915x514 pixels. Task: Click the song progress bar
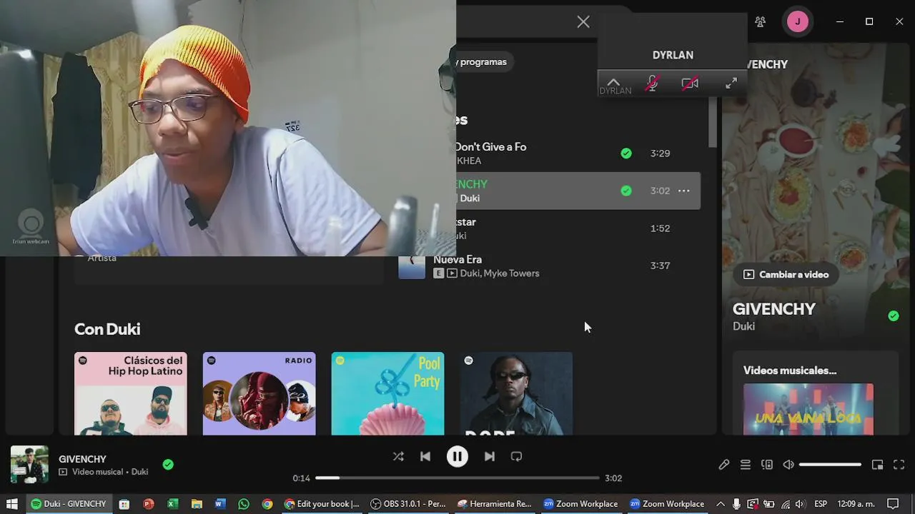457,478
